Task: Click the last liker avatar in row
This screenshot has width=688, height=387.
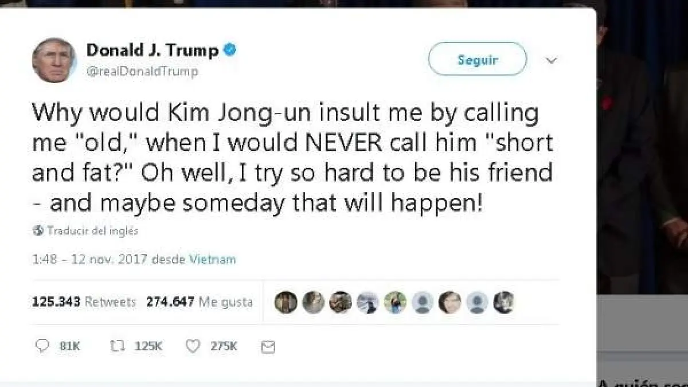Action: [x=503, y=302]
